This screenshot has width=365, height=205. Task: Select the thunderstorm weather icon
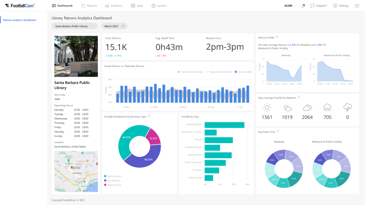[348, 108]
